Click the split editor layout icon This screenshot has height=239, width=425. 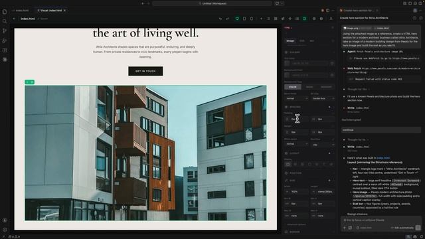coord(327,11)
